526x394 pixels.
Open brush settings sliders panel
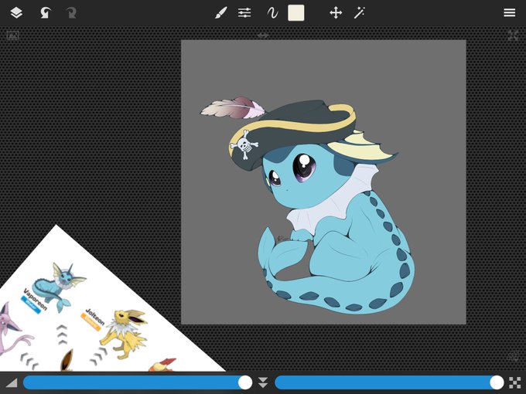(244, 13)
